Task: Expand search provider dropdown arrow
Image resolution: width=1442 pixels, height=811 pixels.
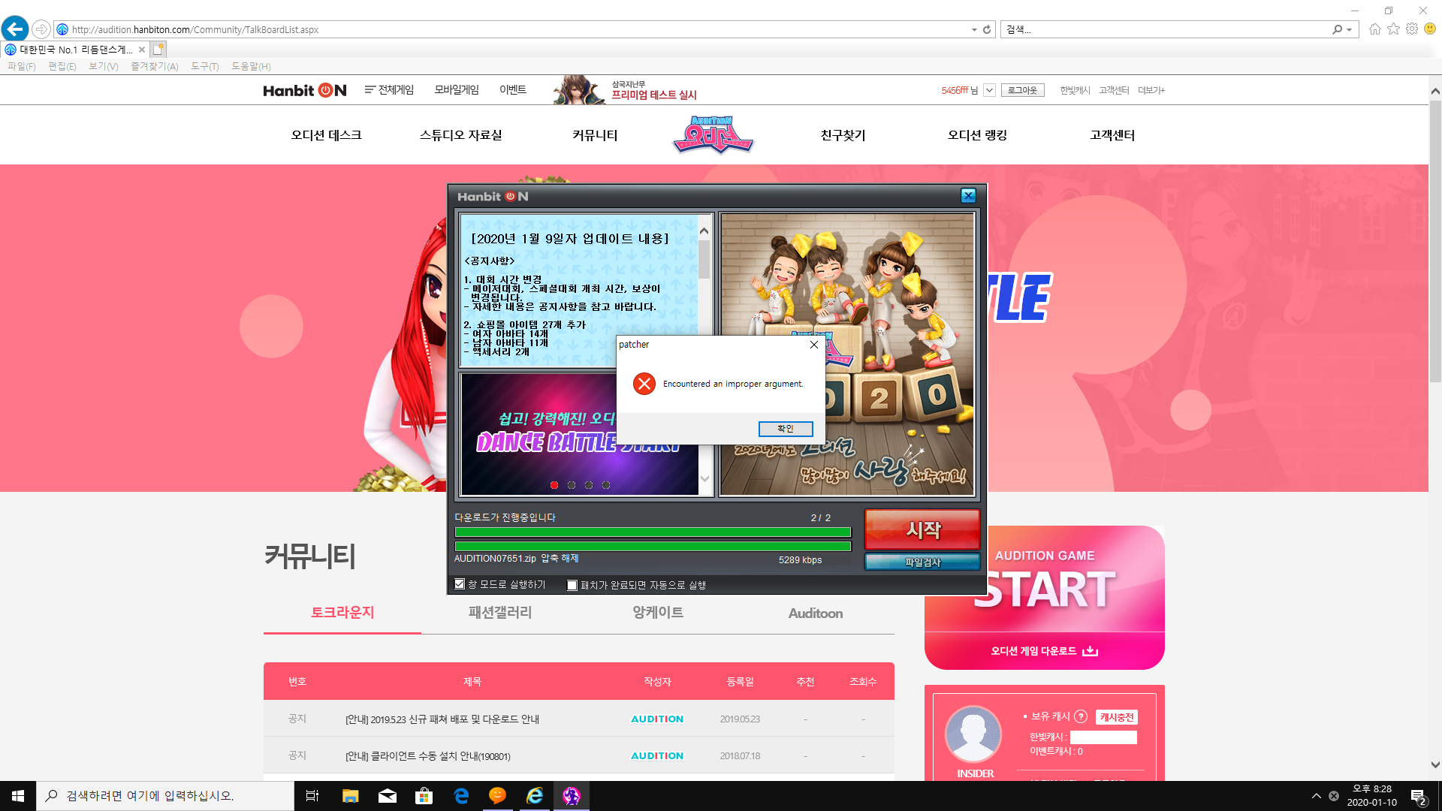Action: pyautogui.click(x=1350, y=29)
